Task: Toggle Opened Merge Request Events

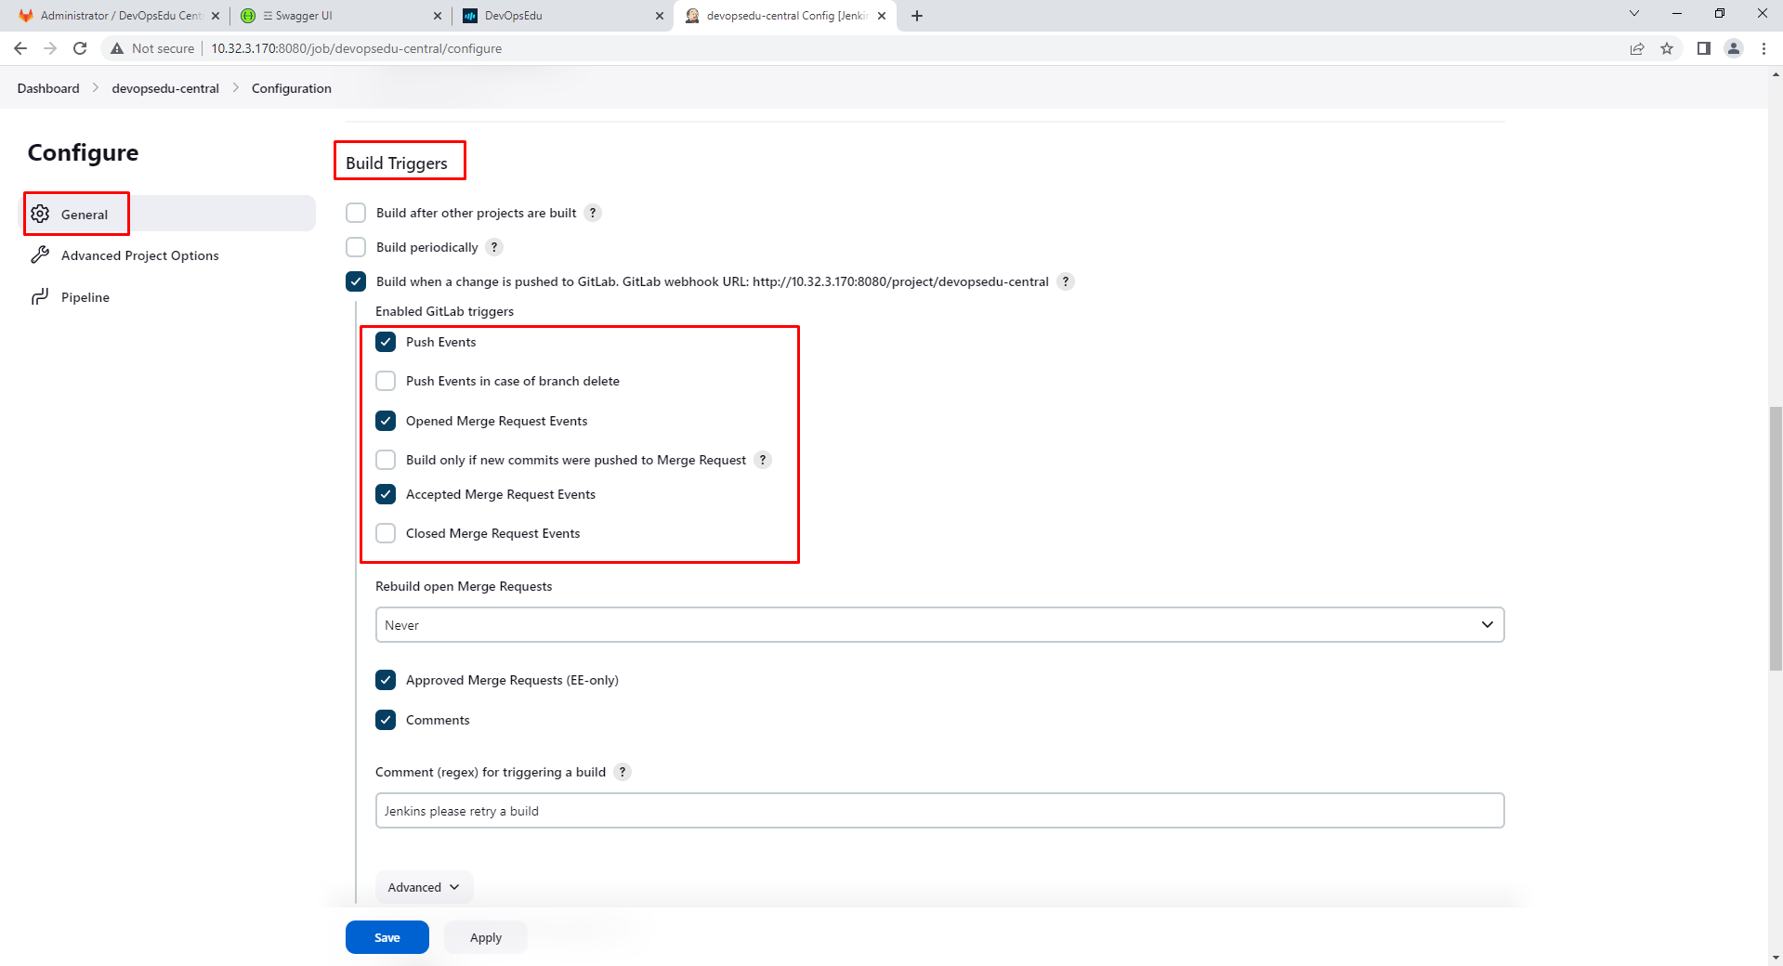Action: tap(386, 421)
